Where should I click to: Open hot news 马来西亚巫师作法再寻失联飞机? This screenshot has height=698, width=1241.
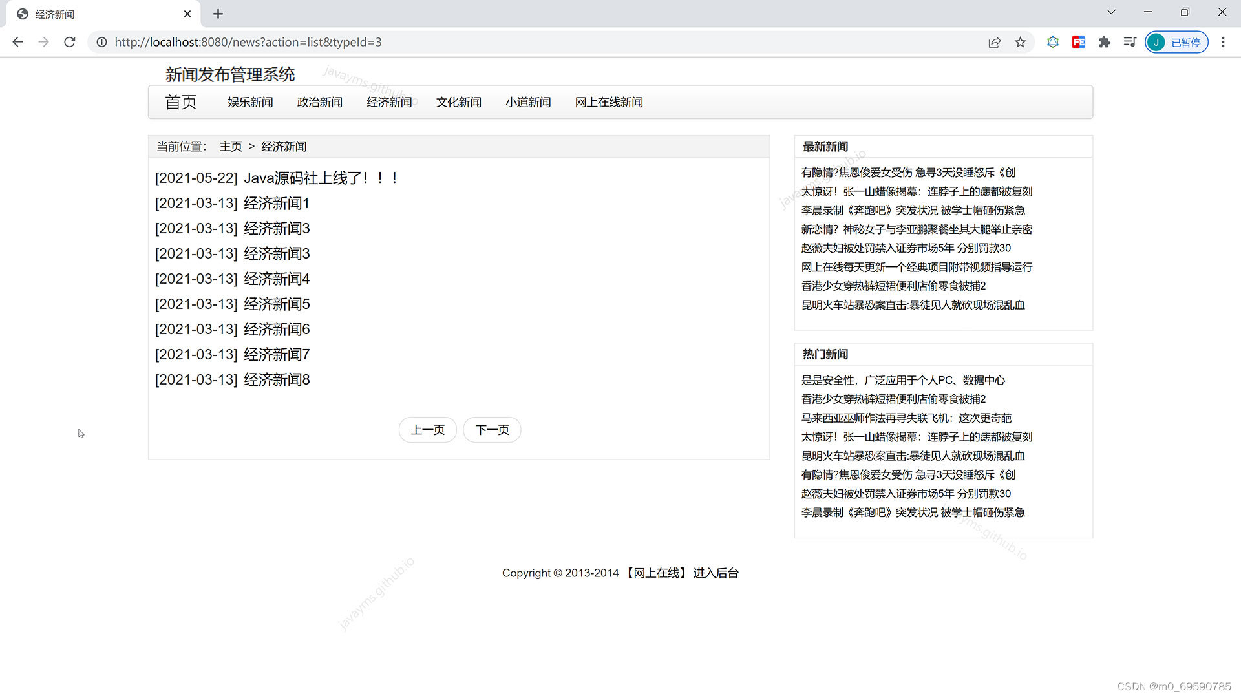(906, 418)
